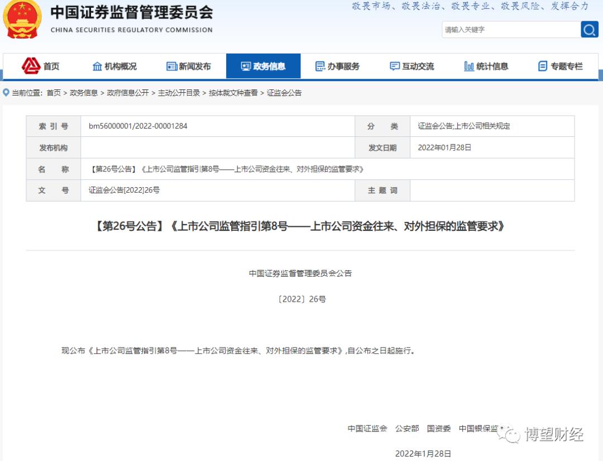The height and width of the screenshot is (461, 603).
Task: Click the bar chart icon beside 统计信息
Action: click(x=470, y=66)
